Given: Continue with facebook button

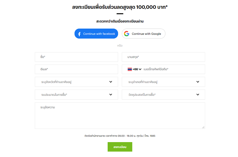Looking at the screenshot, I should (96, 34).
